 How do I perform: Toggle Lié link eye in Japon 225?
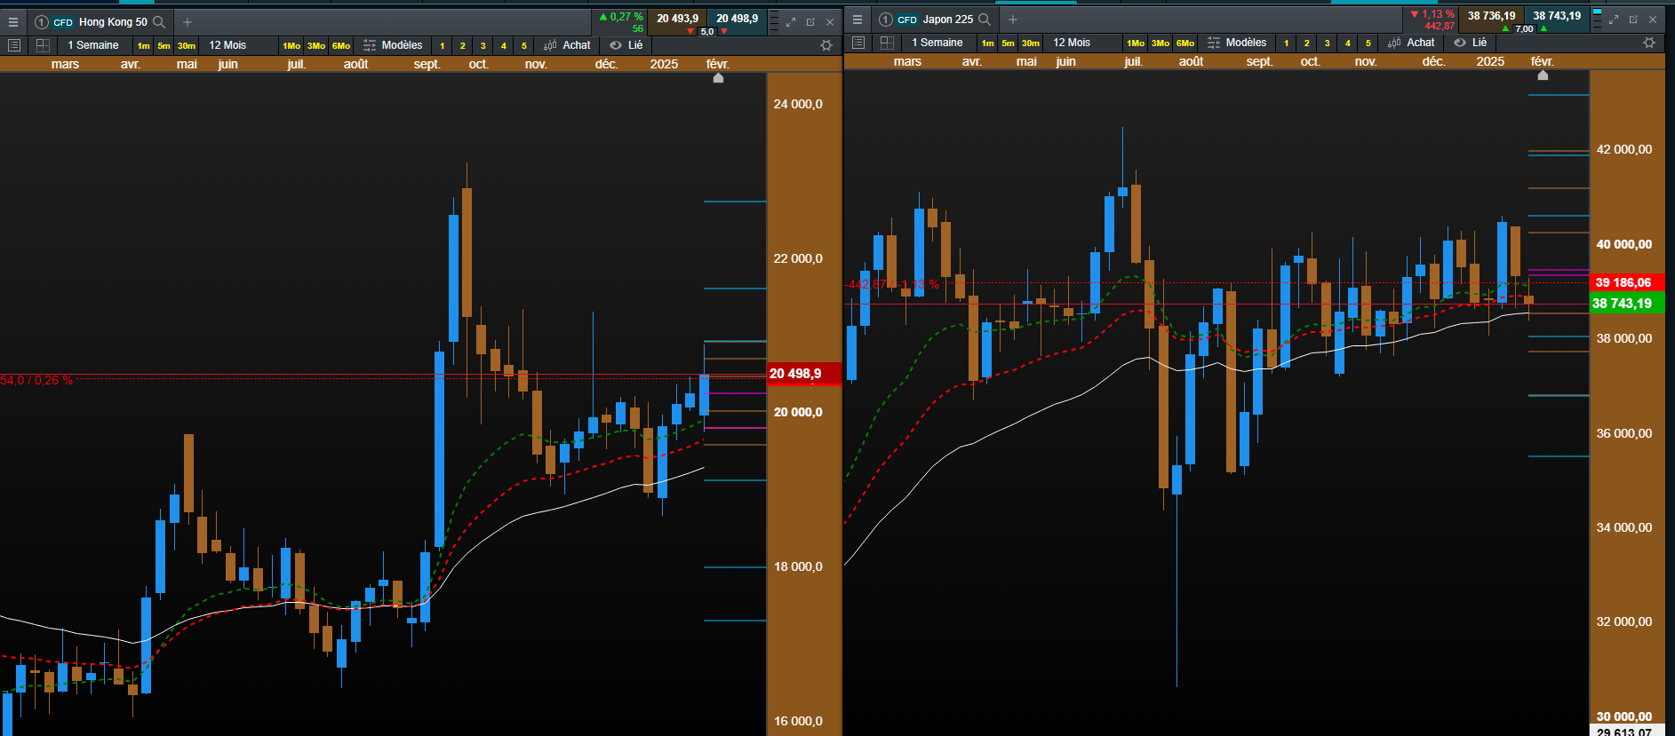tap(1460, 43)
